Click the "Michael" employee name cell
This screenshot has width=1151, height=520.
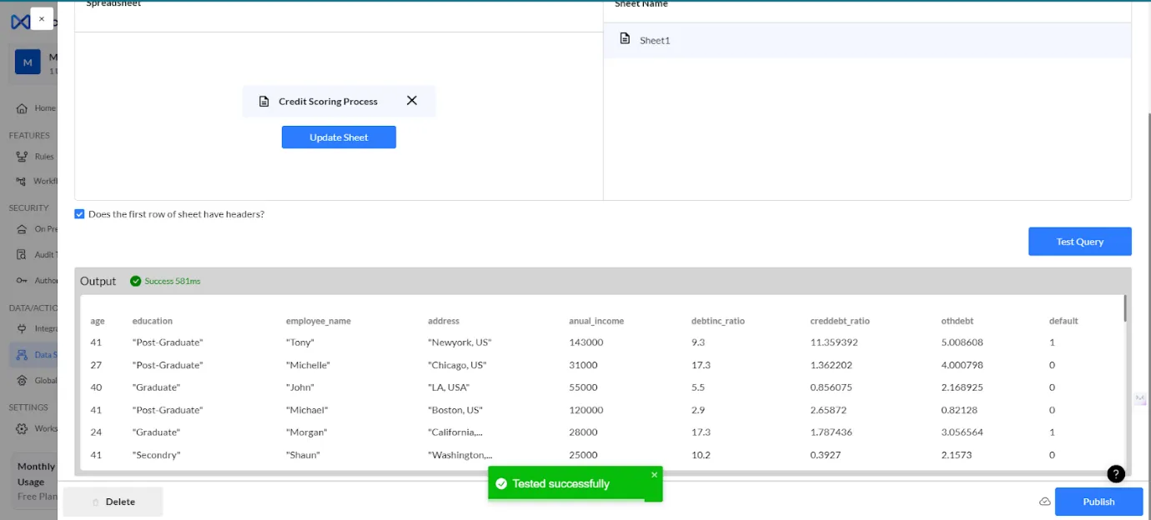tap(307, 410)
